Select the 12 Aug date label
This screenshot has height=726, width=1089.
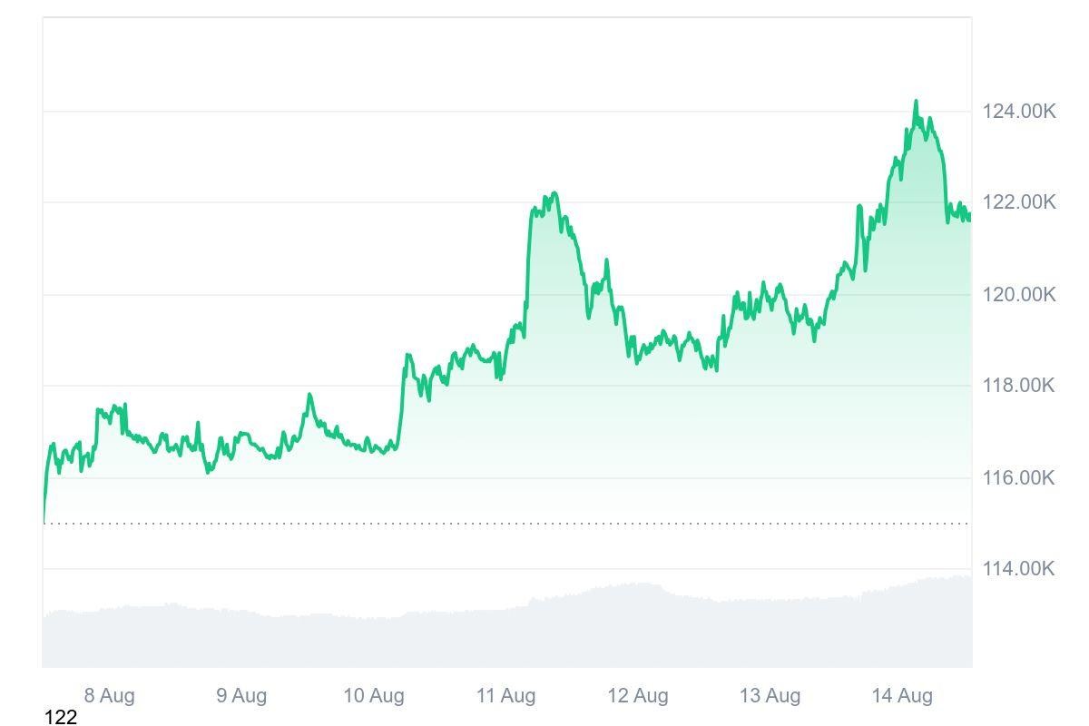(x=637, y=696)
